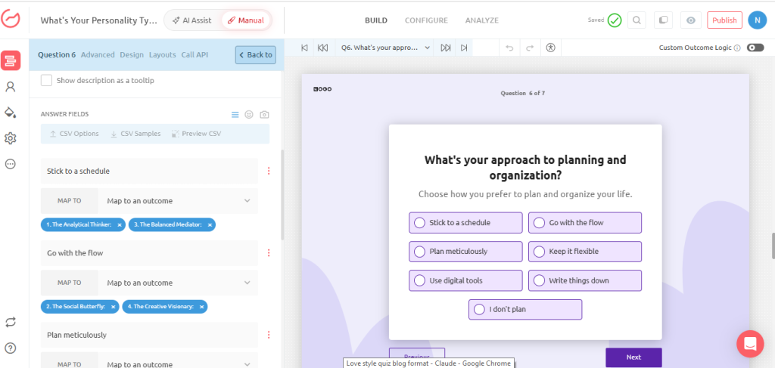The height and width of the screenshot is (368, 775).
Task: Open Map to an outcome under Go with the flow
Action: tap(178, 283)
